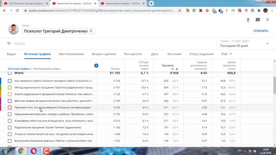The image size is (276, 155).
Task: Close the first Психолог Григорий browser tab
Action: pos(47,3)
